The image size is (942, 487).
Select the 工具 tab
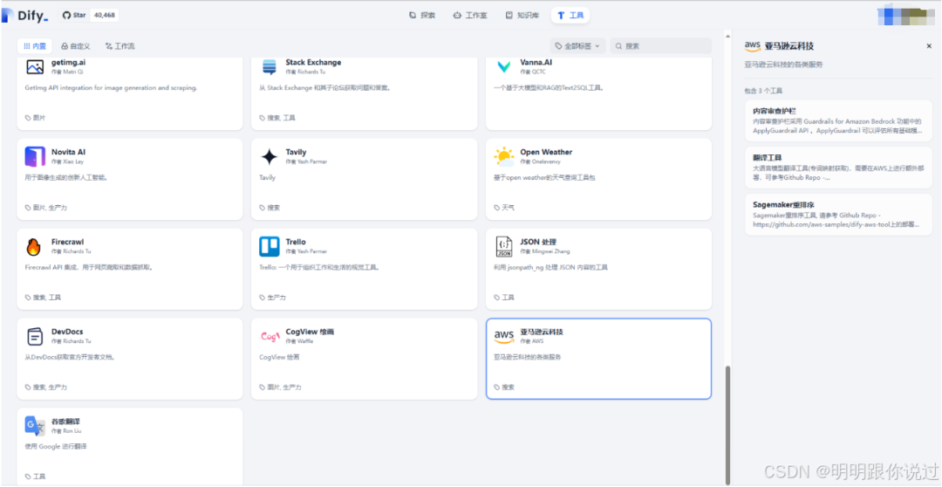570,15
